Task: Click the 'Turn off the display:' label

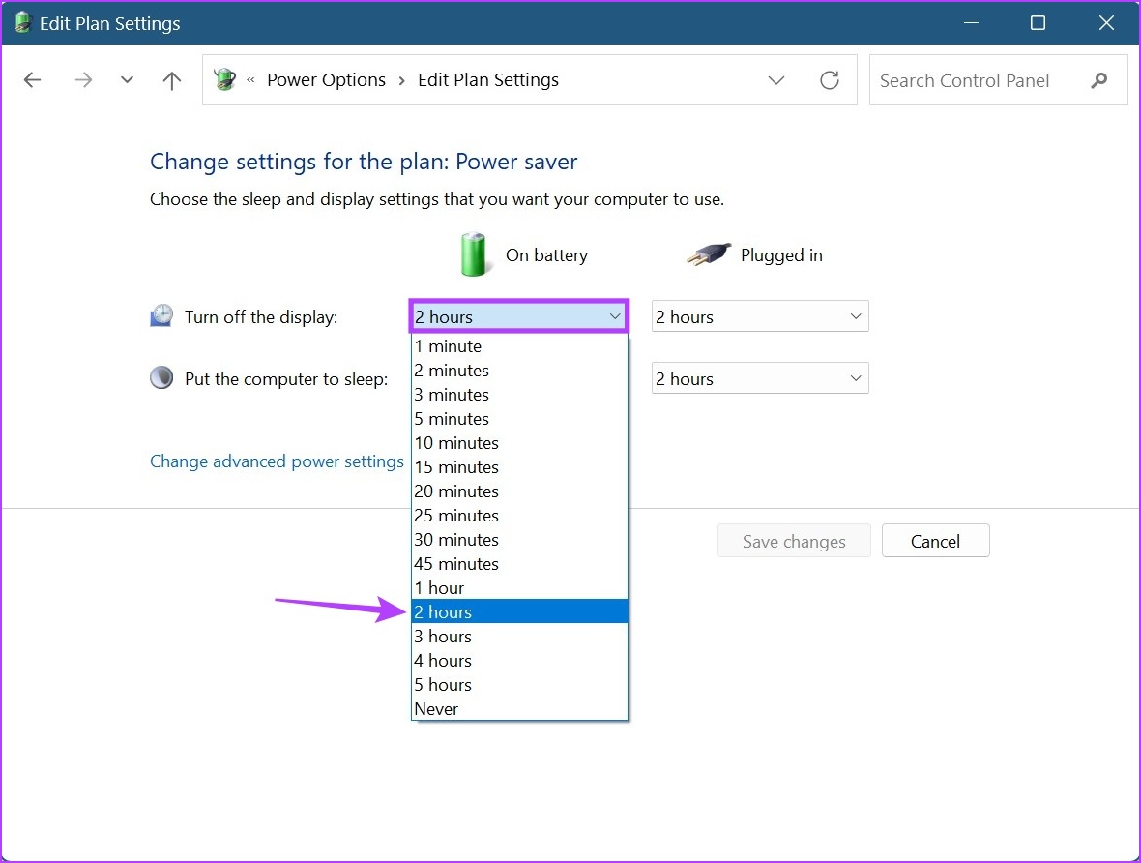Action: pos(261,317)
